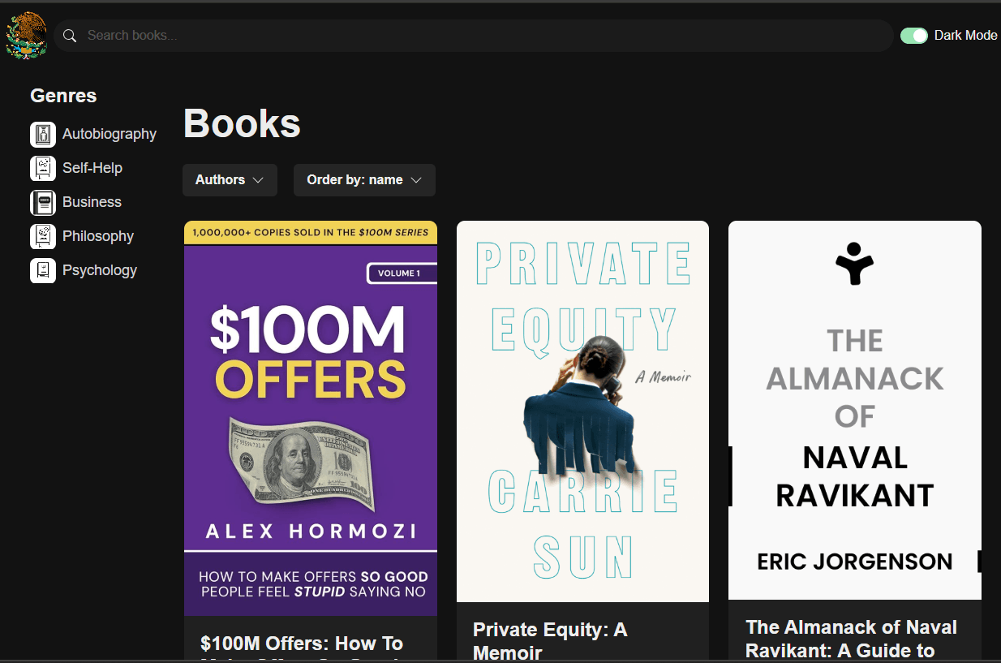Click the magnifying glass search icon
Screen dimensions: 1001x663
(70, 36)
